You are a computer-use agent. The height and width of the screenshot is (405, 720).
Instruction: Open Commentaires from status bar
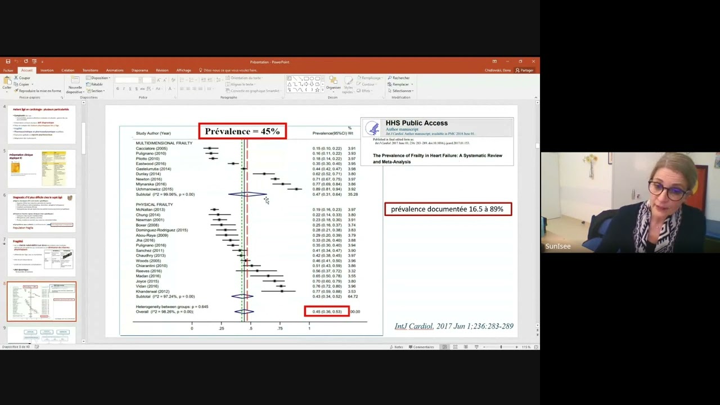421,347
